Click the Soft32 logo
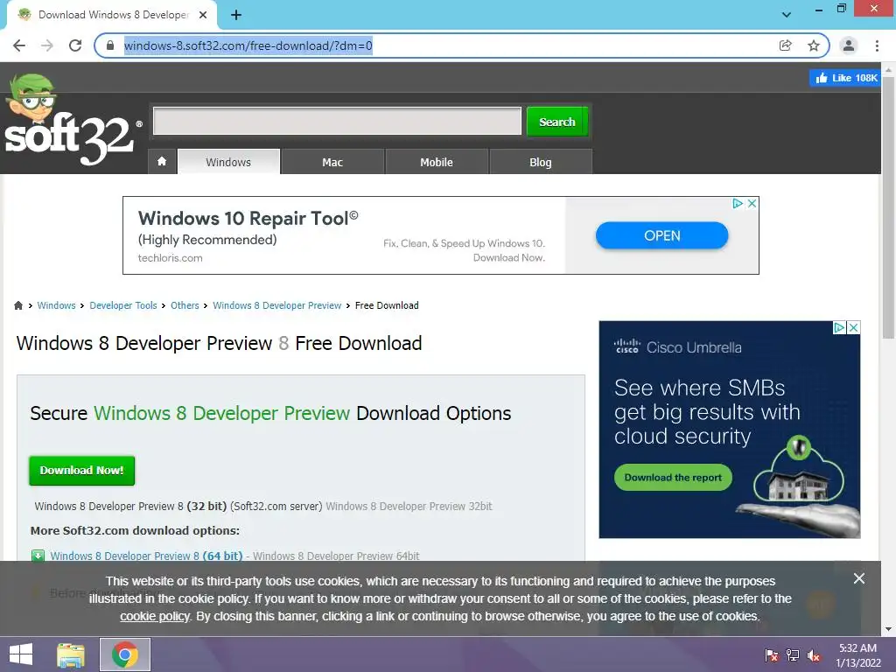The width and height of the screenshot is (896, 672). coord(72,120)
